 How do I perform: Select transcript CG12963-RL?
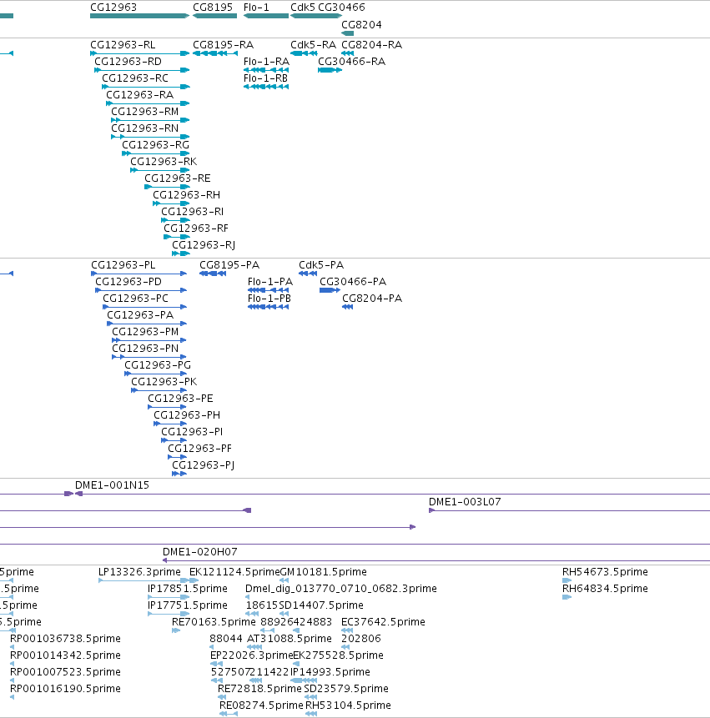click(x=139, y=53)
